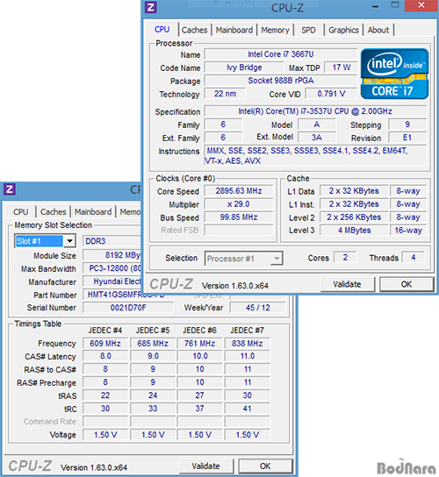This screenshot has width=439, height=477.
Task: Click the Serial Number value 0021D70F
Action: point(128,308)
